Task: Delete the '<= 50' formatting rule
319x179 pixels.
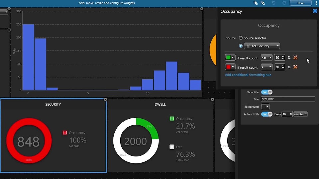Action: [295, 58]
